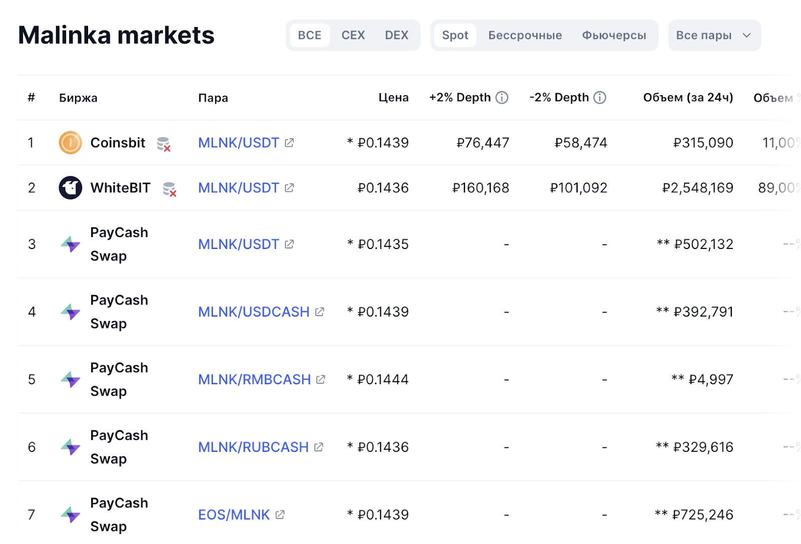Image resolution: width=801 pixels, height=544 pixels.
Task: Click the ₽0.1444 price cell
Action: pyautogui.click(x=383, y=379)
